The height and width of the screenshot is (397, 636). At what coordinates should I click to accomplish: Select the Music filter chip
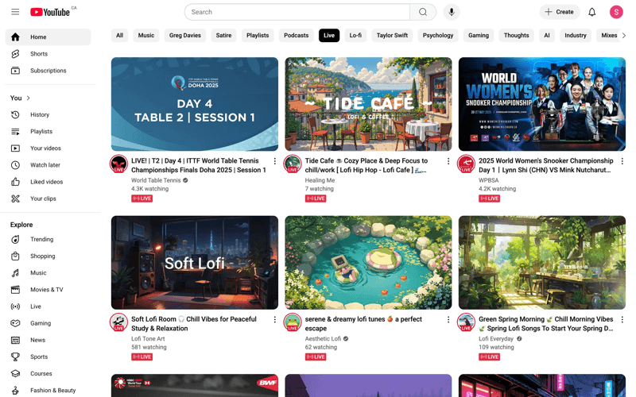point(146,36)
